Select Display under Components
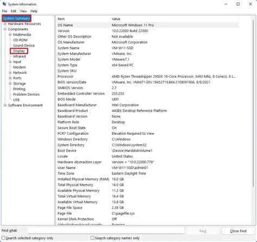This screenshot has height=242, width=257. (x=19, y=51)
